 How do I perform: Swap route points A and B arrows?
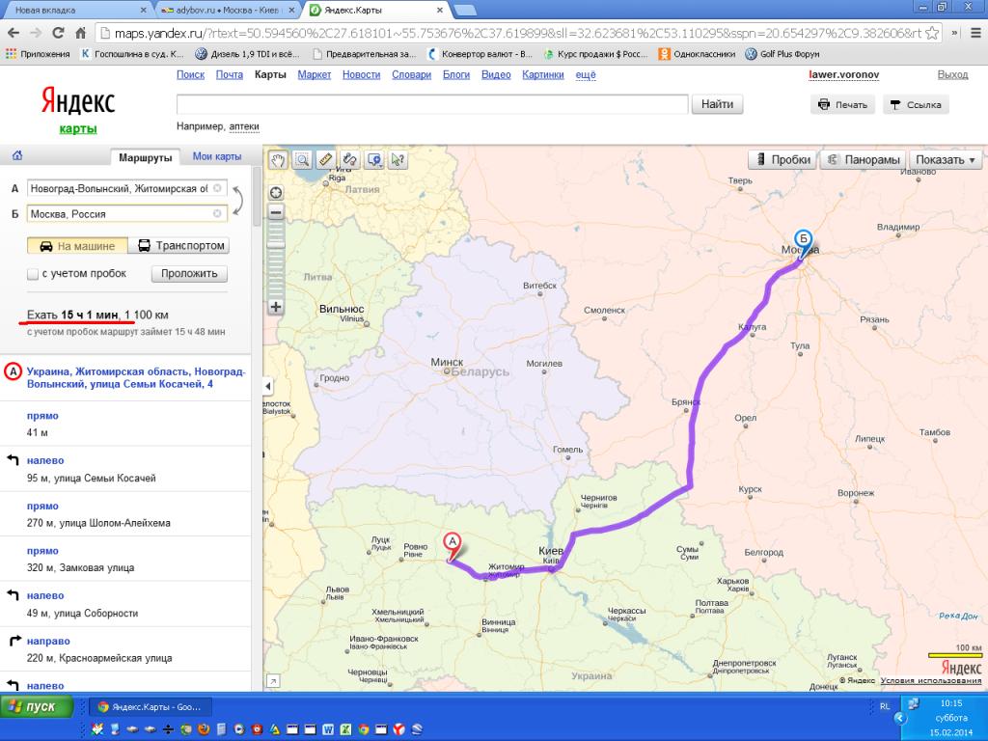[237, 201]
